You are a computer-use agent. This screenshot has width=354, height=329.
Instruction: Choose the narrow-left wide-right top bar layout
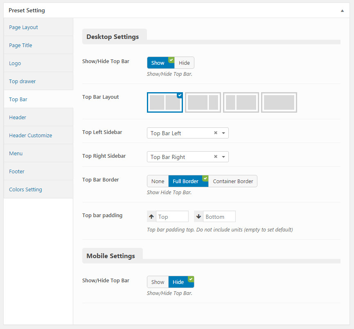[241, 102]
